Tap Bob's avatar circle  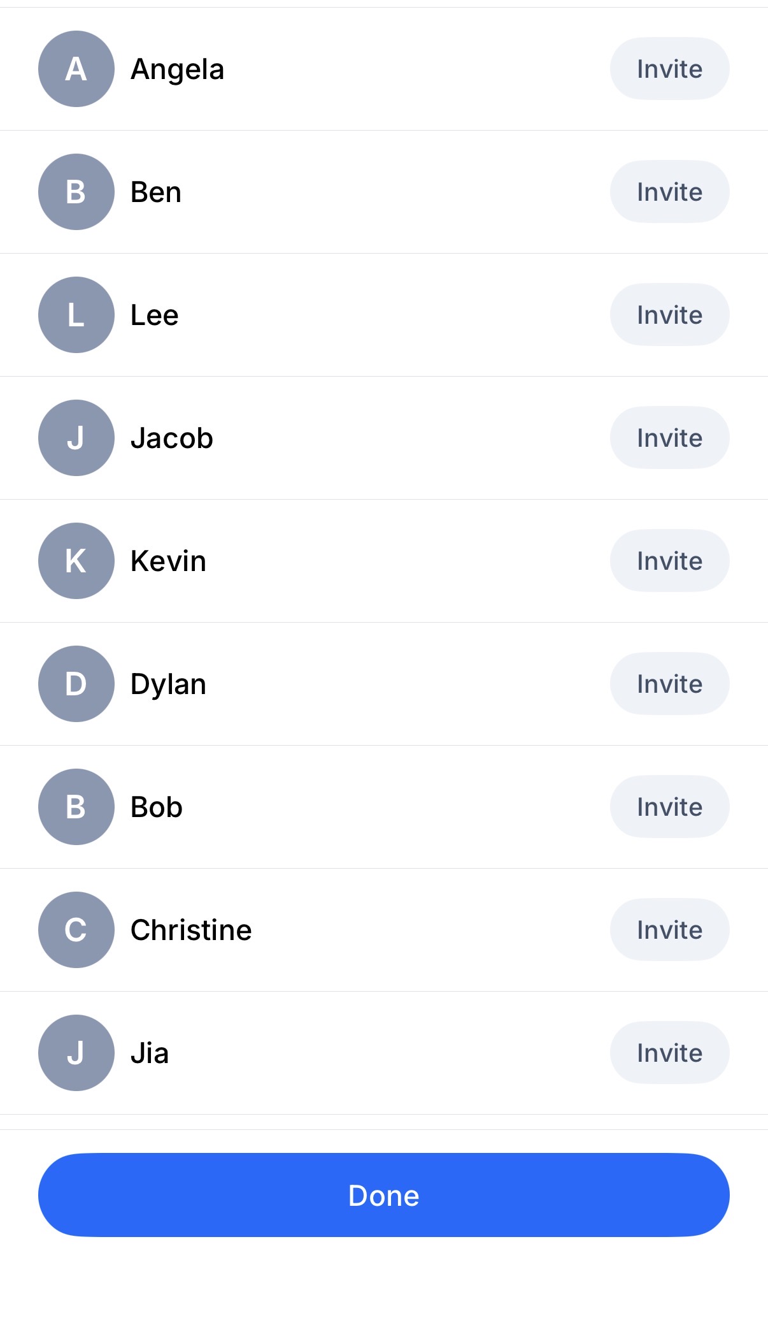(x=76, y=807)
